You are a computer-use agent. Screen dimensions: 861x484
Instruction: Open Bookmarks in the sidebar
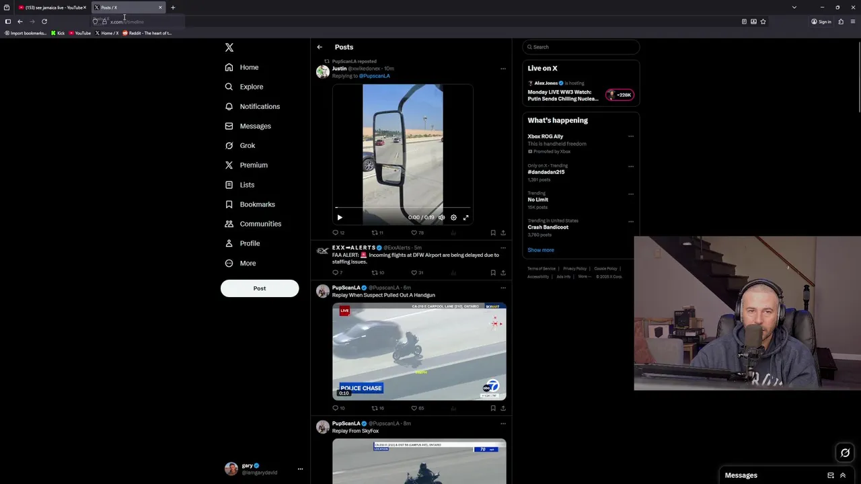pos(250,204)
